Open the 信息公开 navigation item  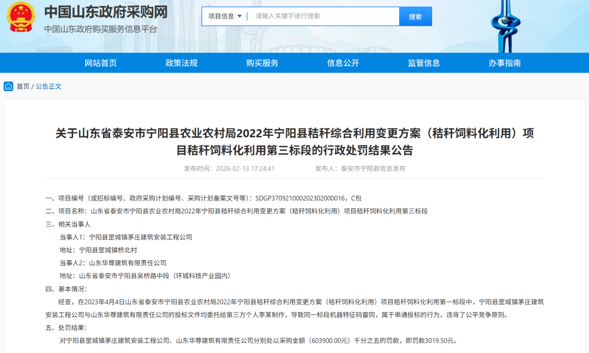pyautogui.click(x=343, y=63)
